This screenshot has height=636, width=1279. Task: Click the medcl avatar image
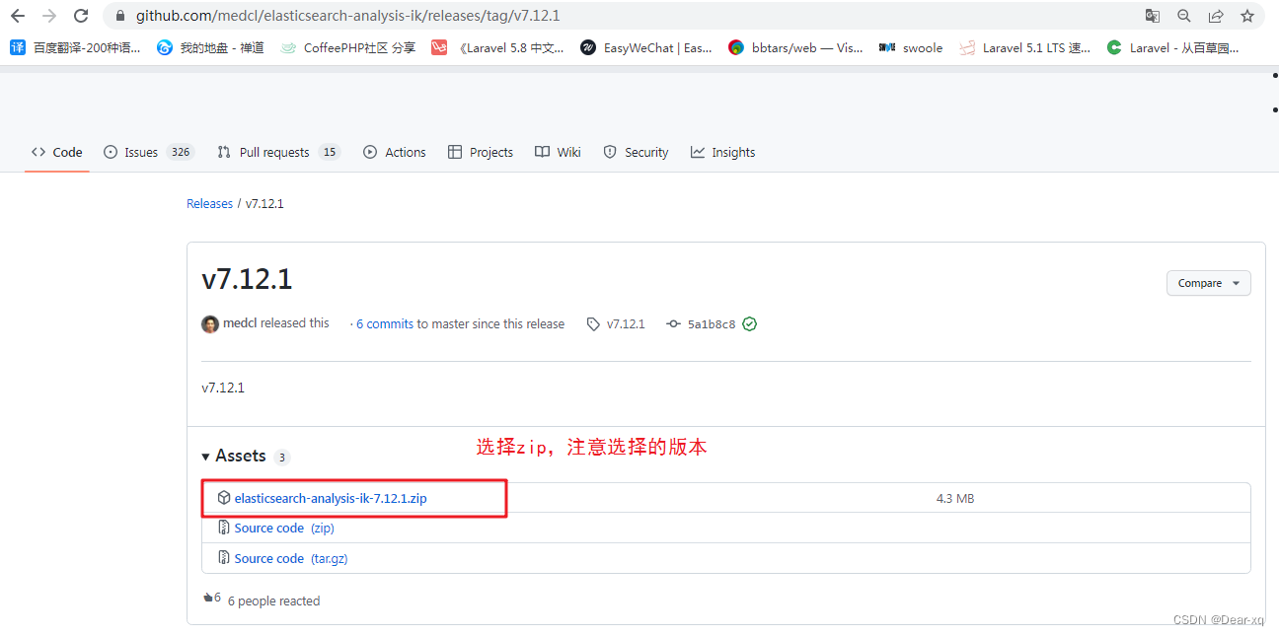210,323
